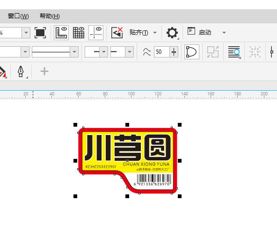Click the top-right black selection handle
277x236 pixels.
tap(180, 125)
